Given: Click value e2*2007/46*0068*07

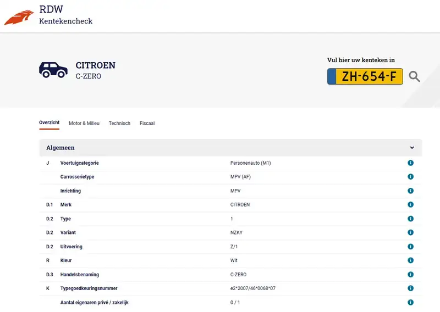Looking at the screenshot, I should (253, 288).
